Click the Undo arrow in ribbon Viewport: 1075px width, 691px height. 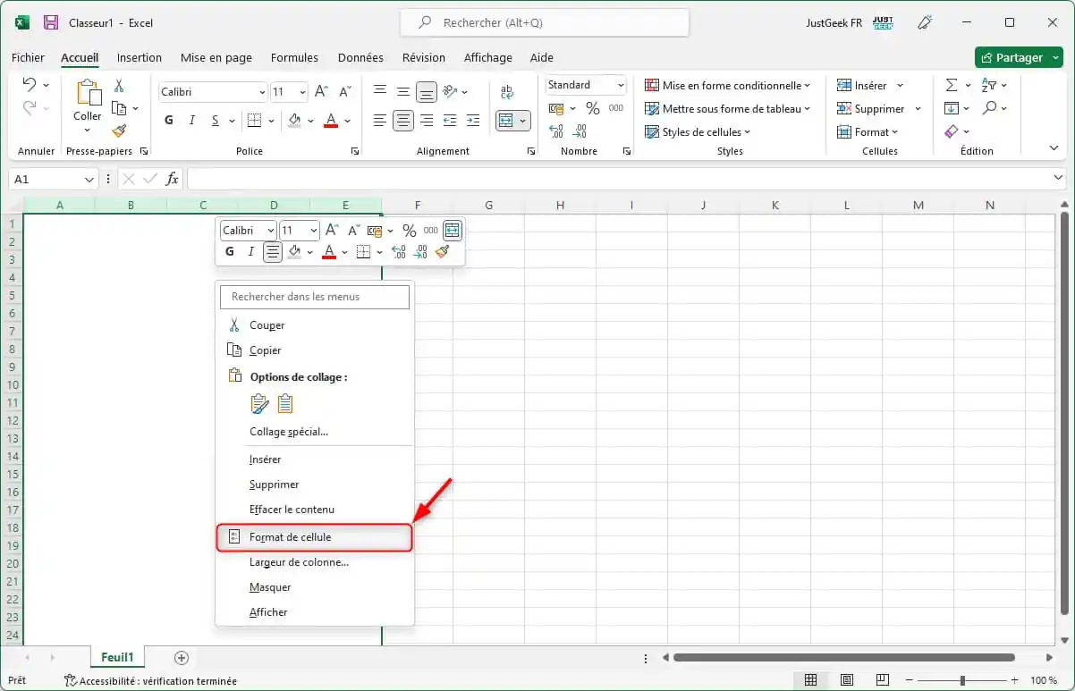30,85
